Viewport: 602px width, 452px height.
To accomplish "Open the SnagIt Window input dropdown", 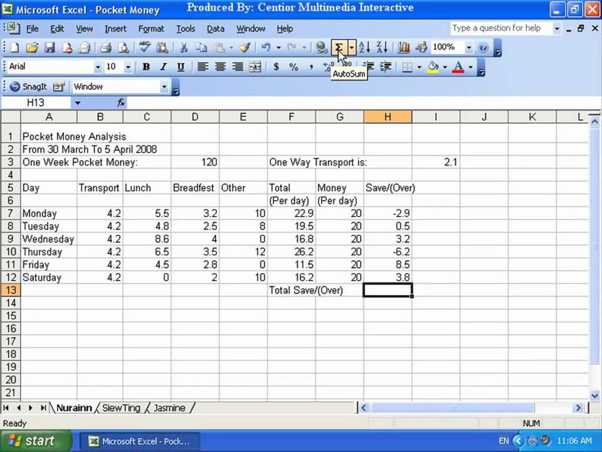I will pyautogui.click(x=164, y=87).
